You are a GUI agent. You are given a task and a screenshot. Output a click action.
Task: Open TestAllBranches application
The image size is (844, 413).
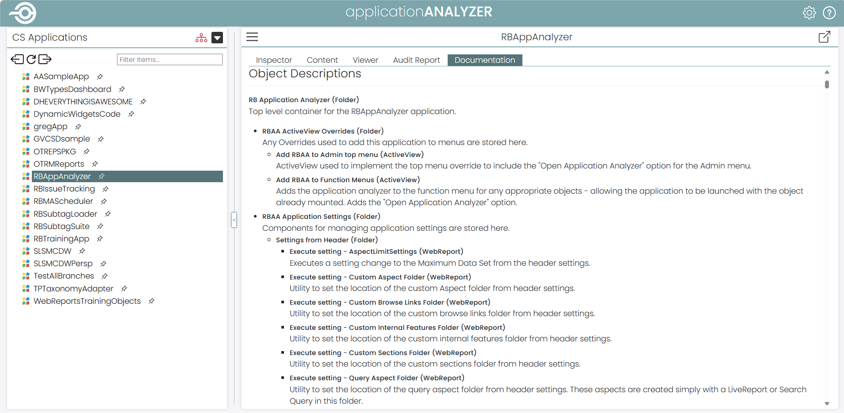(x=64, y=276)
